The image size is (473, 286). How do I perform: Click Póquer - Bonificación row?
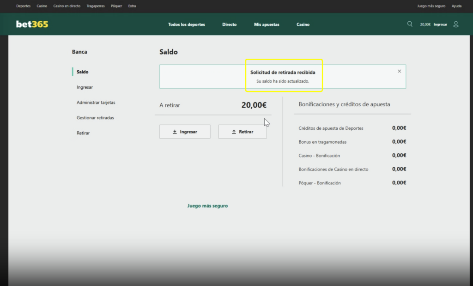click(x=352, y=183)
